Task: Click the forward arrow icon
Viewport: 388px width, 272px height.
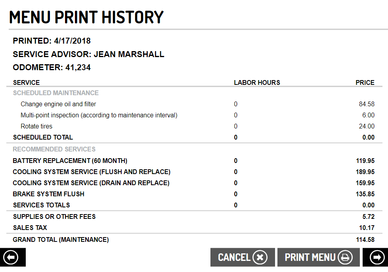Action: click(x=376, y=257)
